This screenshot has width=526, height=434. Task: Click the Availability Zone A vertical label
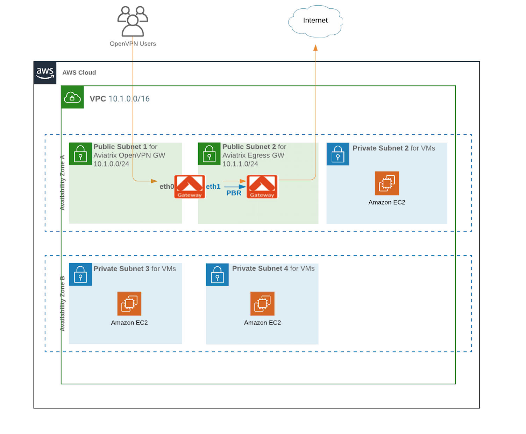tap(63, 183)
